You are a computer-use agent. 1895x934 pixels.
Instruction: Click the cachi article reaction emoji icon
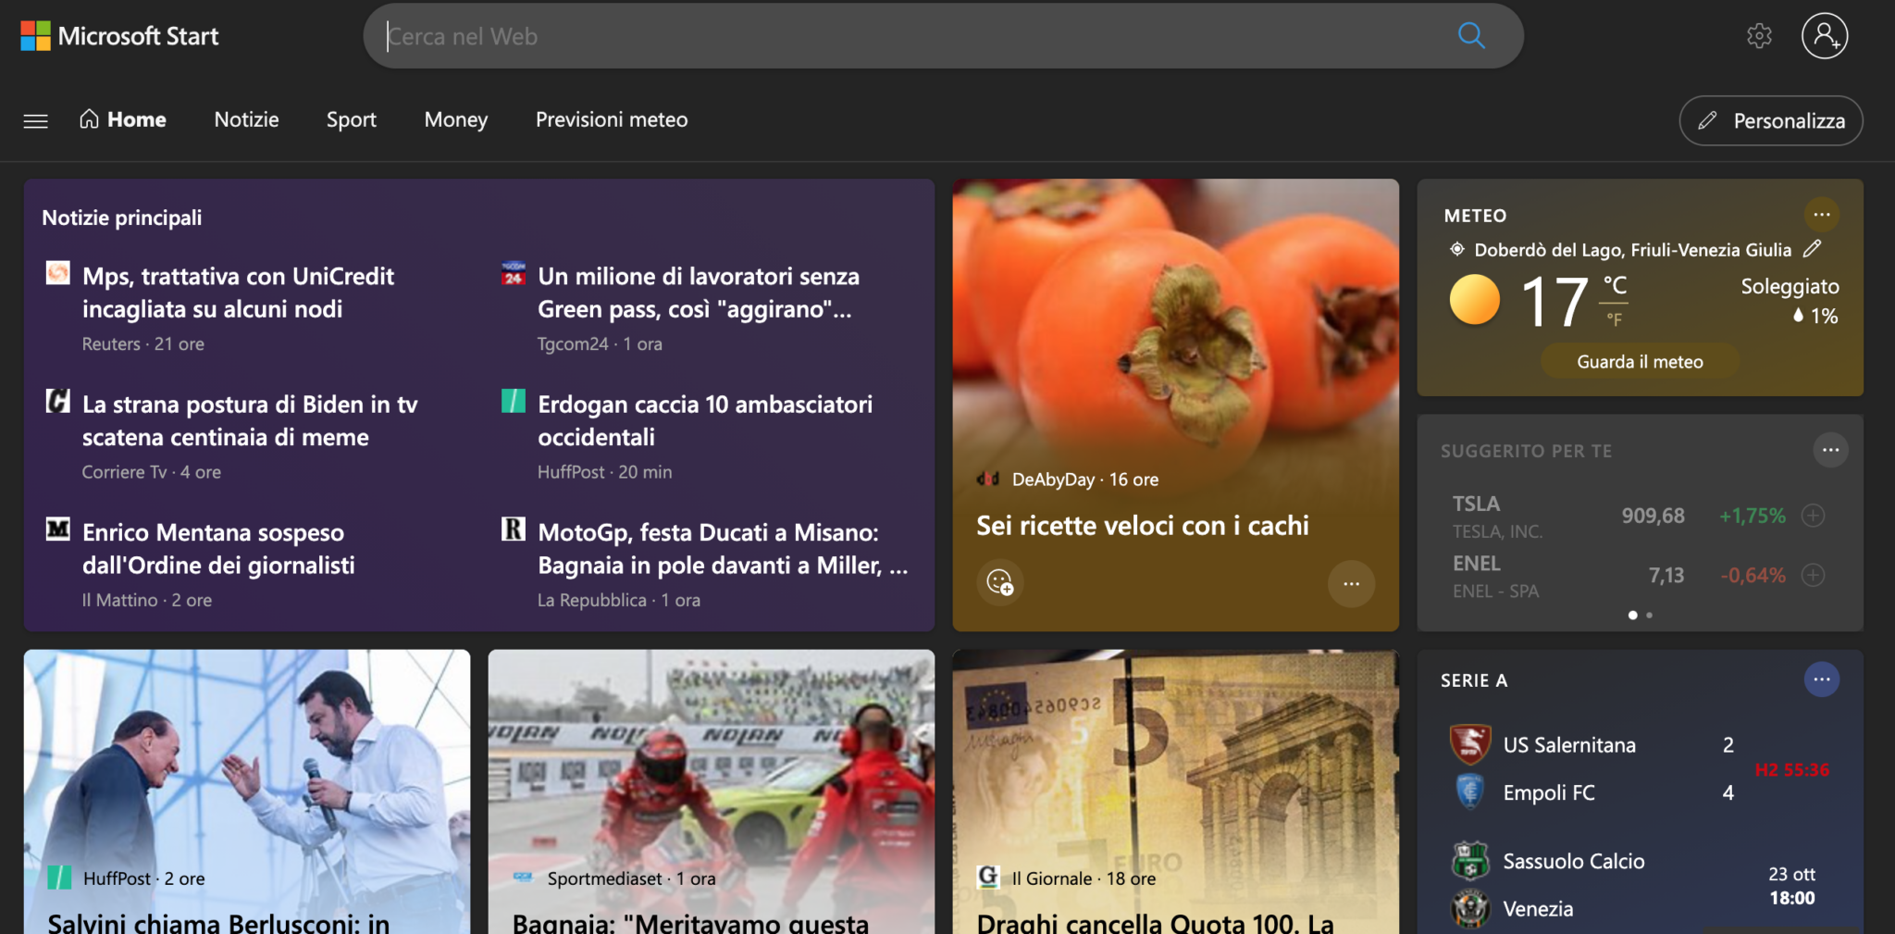[999, 582]
